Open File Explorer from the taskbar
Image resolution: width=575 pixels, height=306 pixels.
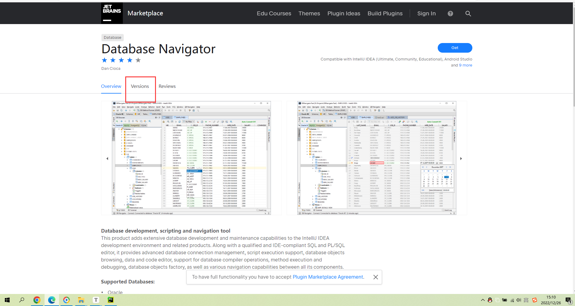pos(81,300)
